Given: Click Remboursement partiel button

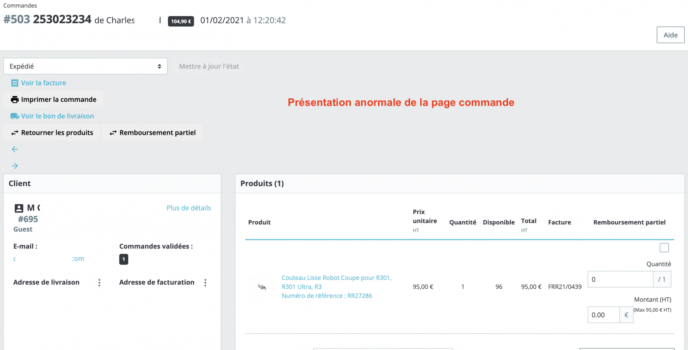Looking at the screenshot, I should [x=152, y=133].
